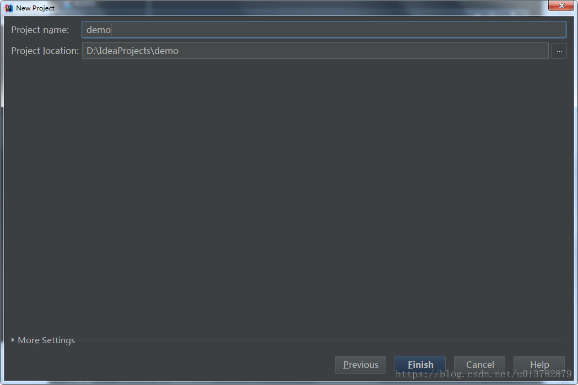The image size is (578, 385).
Task: Click the blog.csdn.net watermark URL
Action: (483, 375)
